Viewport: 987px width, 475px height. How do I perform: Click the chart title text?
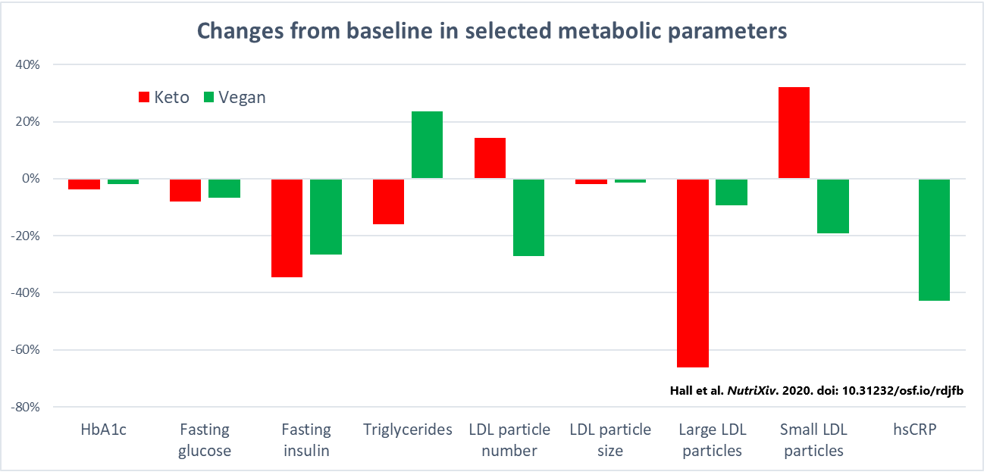click(492, 31)
